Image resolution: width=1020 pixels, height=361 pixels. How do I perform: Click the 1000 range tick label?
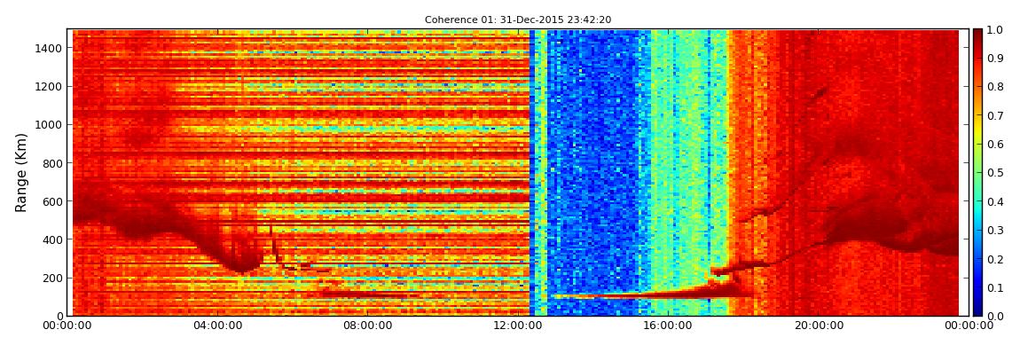click(50, 125)
